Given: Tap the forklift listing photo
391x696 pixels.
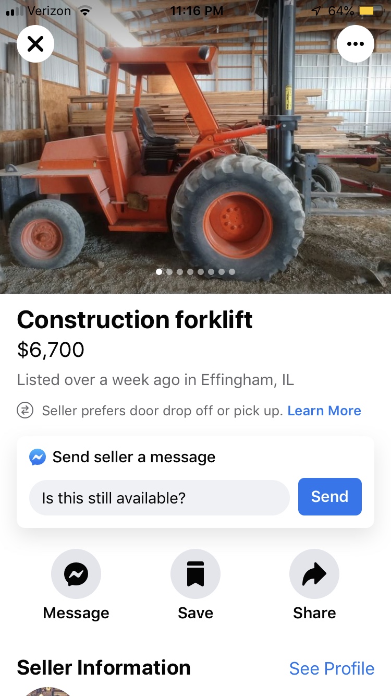Looking at the screenshot, I should tap(195, 157).
